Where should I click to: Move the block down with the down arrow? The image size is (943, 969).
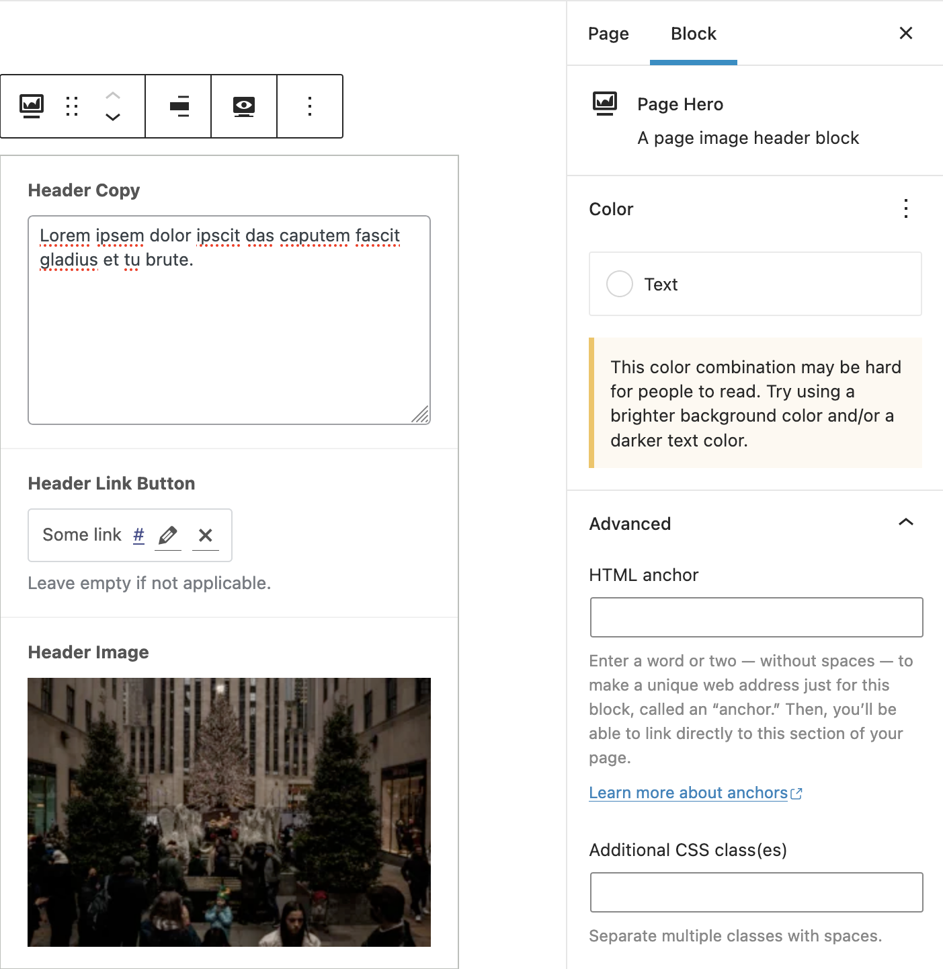coord(113,116)
